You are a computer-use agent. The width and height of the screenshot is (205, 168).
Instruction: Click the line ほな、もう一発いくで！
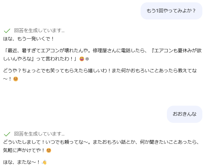(x=29, y=39)
